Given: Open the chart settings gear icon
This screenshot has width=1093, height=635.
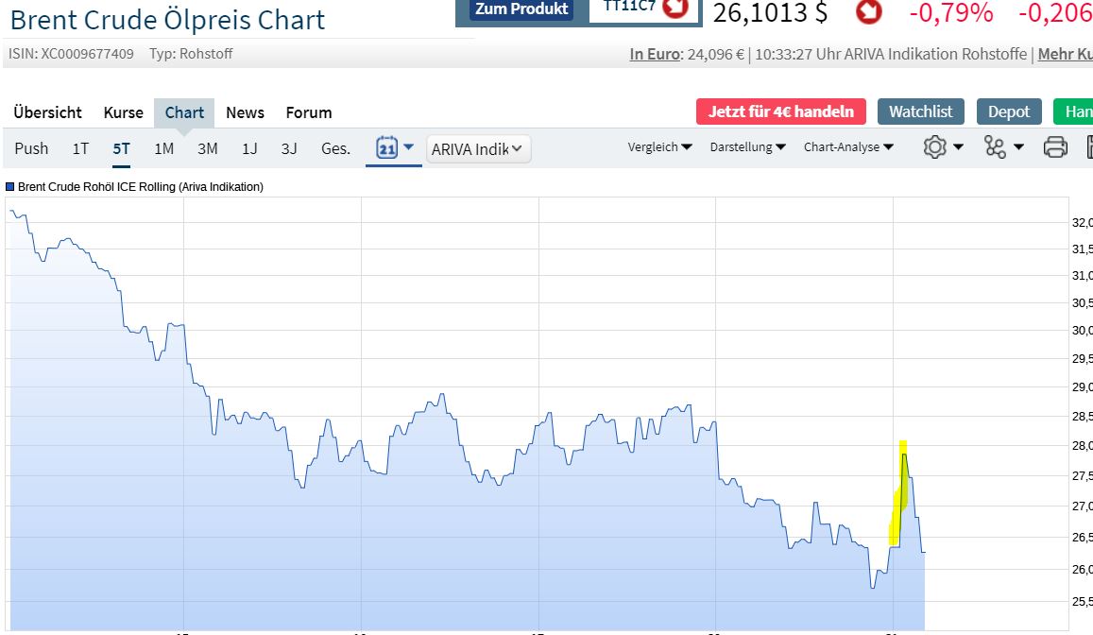Looking at the screenshot, I should 933,147.
